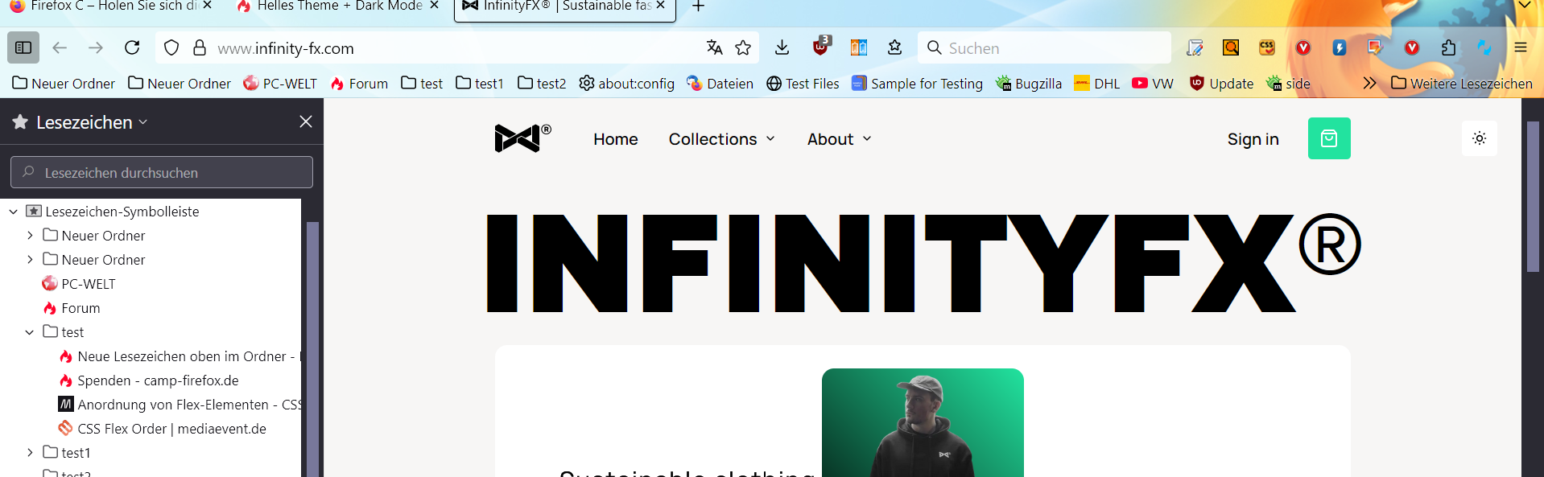1544x477 pixels.
Task: Open the notepad pencil extension icon
Action: click(1195, 48)
